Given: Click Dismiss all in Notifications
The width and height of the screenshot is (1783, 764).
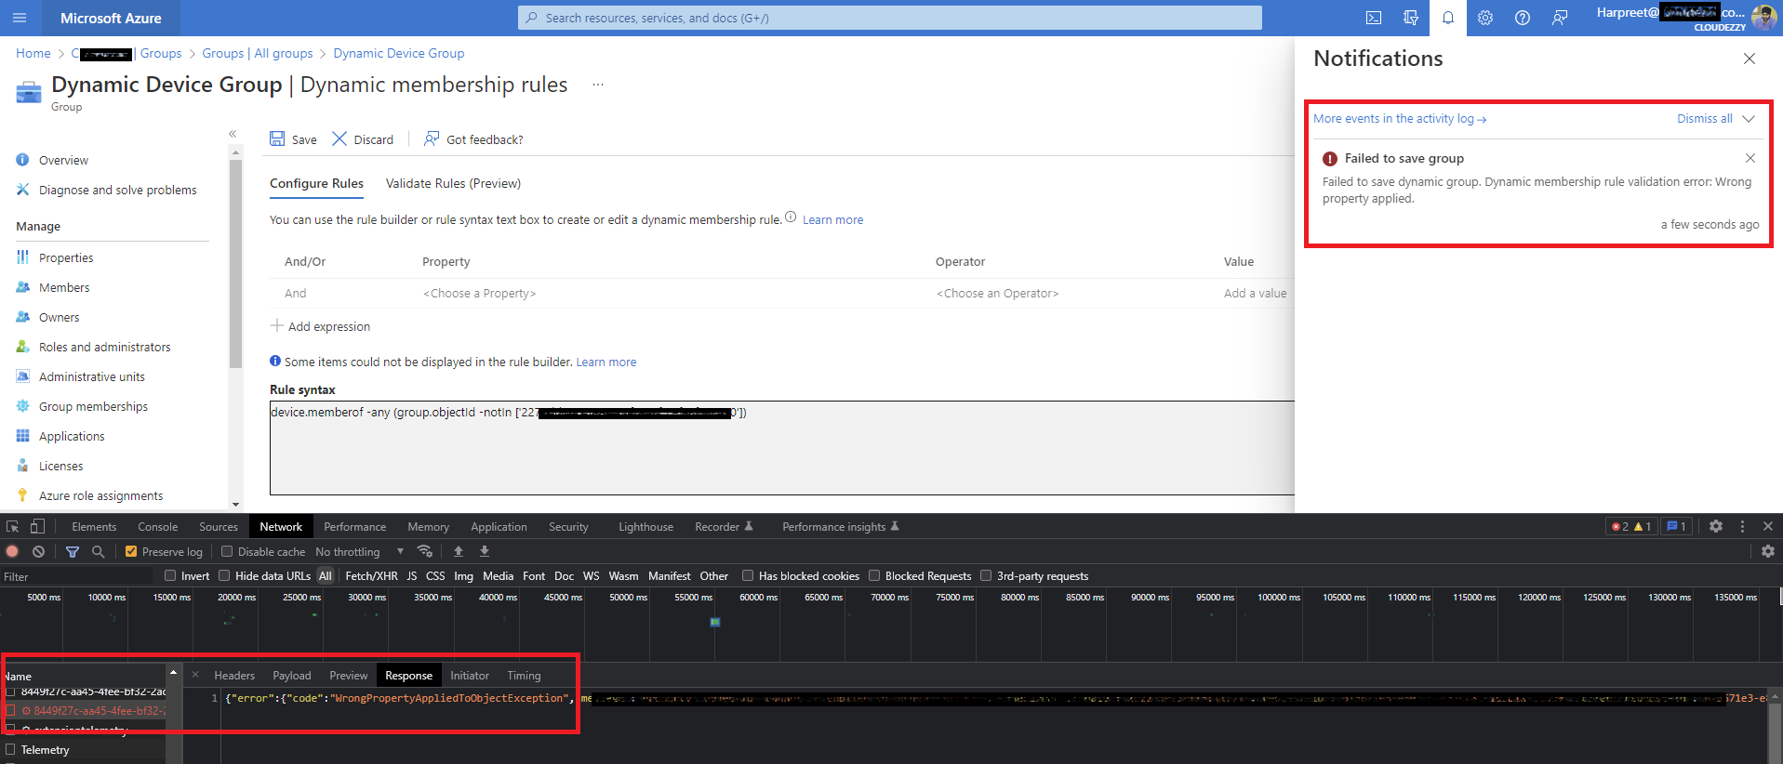Looking at the screenshot, I should click(1704, 119).
